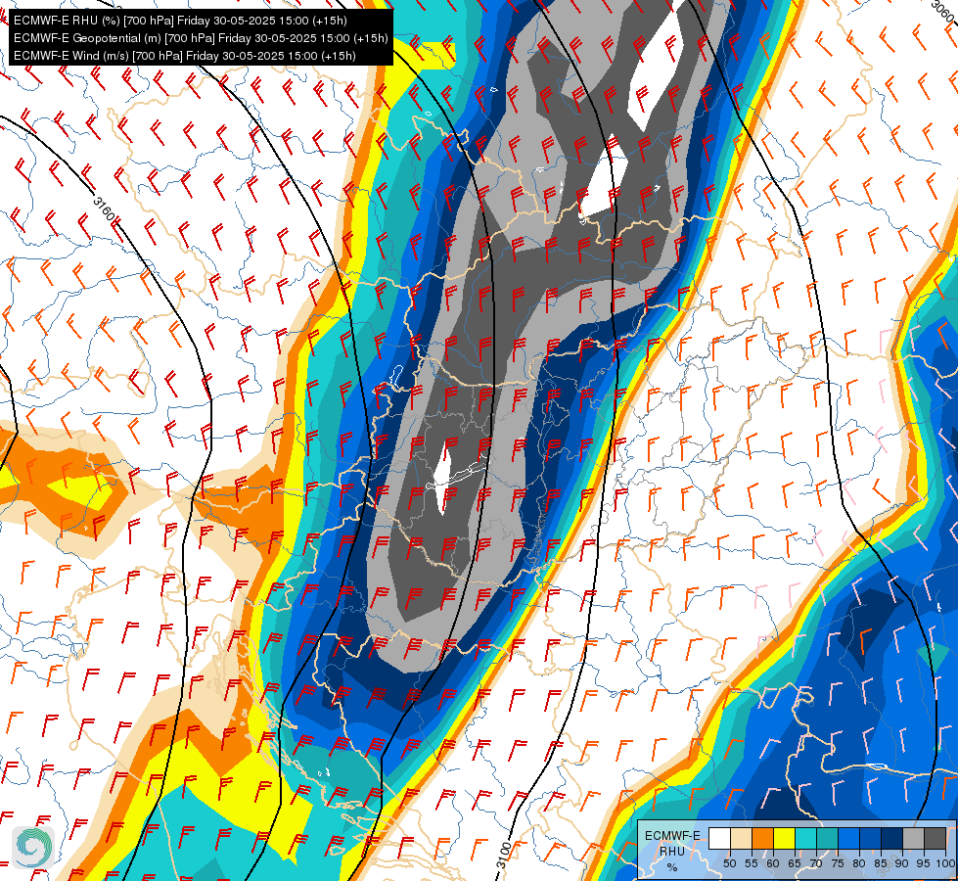Click the legend value 95
Image resolution: width=958 pixels, height=881 pixels.
(923, 863)
